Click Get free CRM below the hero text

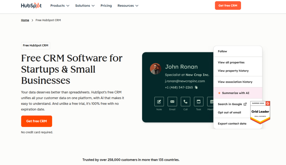click(37, 121)
